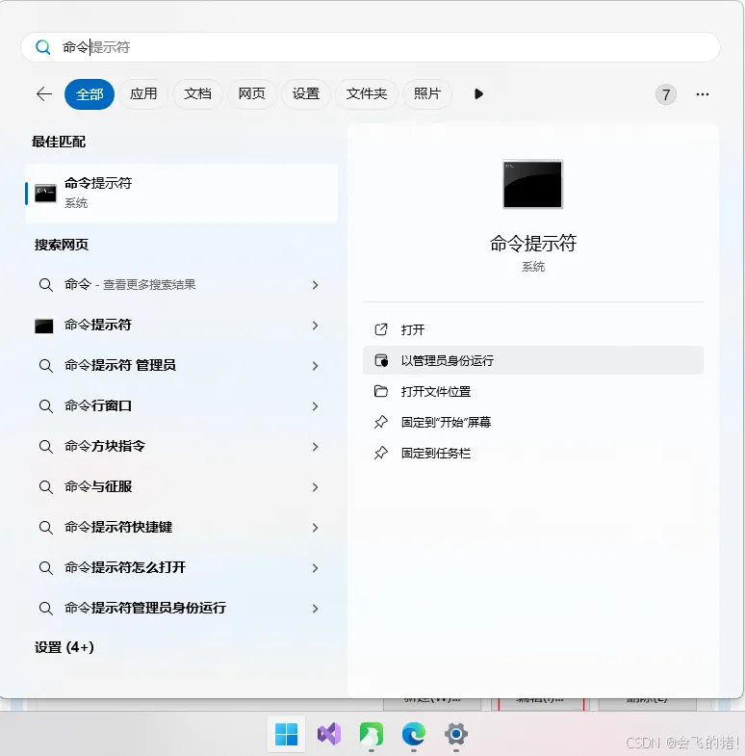This screenshot has width=745, height=756.
Task: Expand chevron for 命令提示符管理员身份运行
Action: (315, 609)
